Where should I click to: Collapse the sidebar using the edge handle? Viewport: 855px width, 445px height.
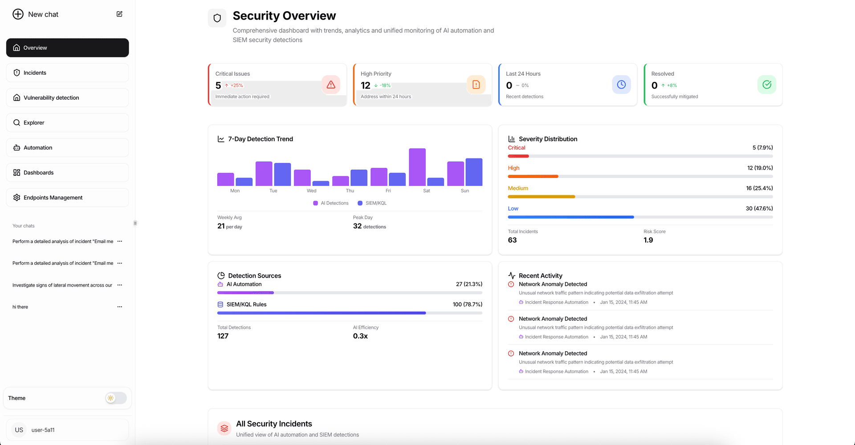coord(135,222)
